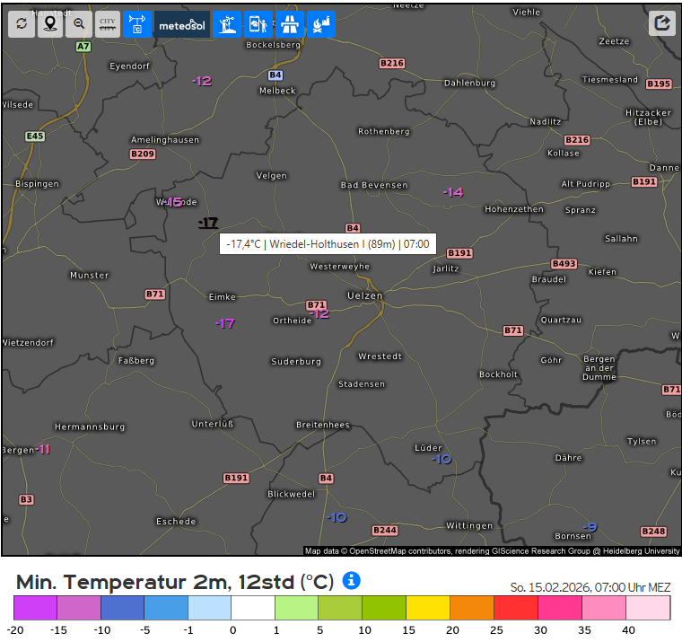Click the share icon at top right
Viewport: 682px width, 642px height.
pos(662,23)
